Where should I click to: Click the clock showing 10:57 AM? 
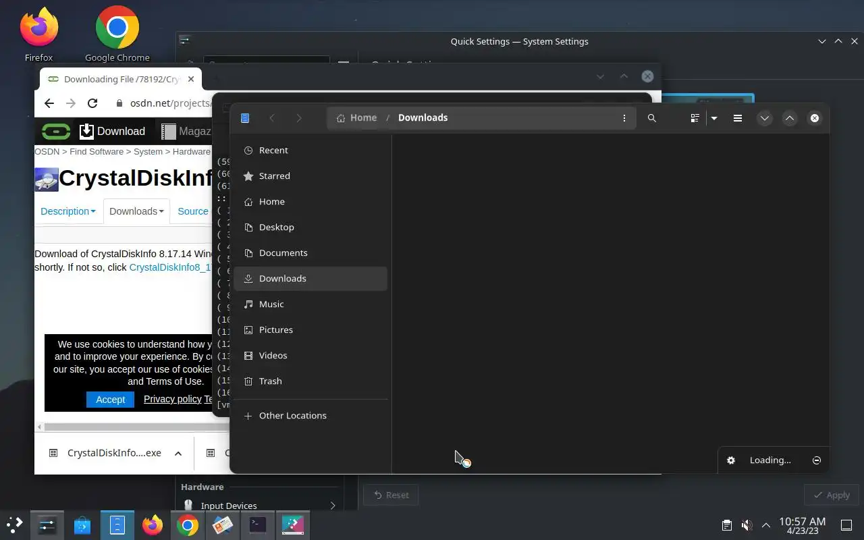pos(803,525)
